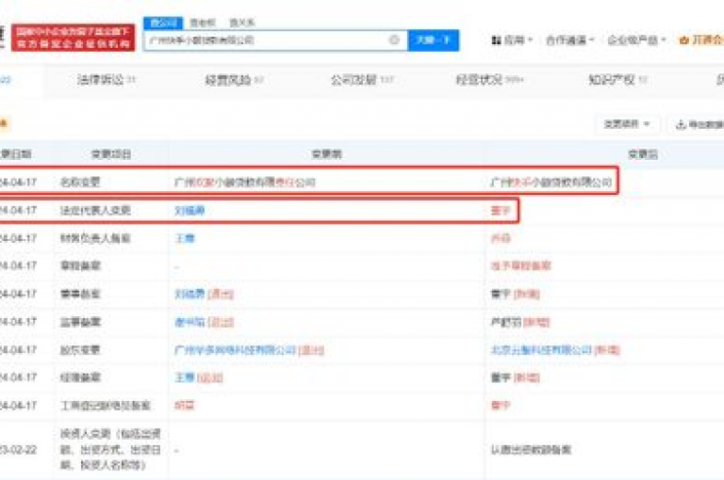This screenshot has width=724, height=480.
Task: Click 认缴出资数额备案 cell text
Action: coord(531,450)
